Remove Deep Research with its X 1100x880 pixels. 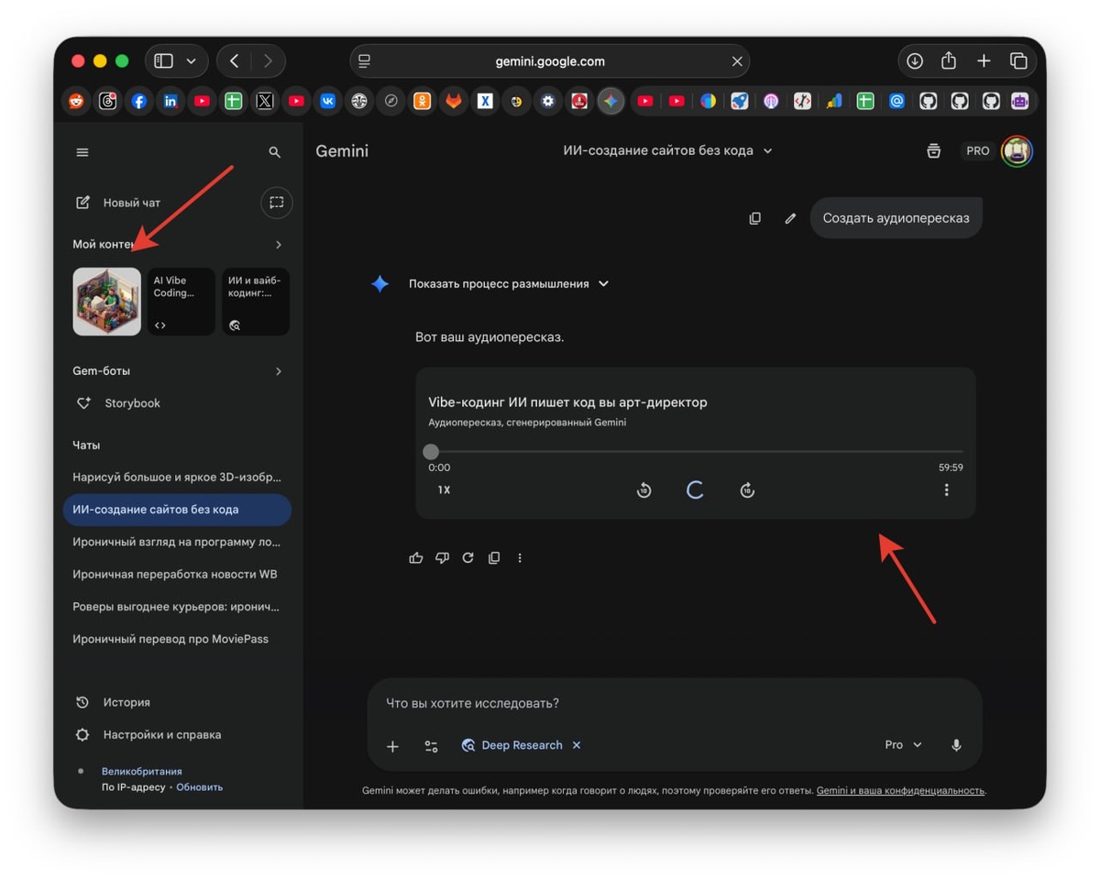[x=577, y=745]
